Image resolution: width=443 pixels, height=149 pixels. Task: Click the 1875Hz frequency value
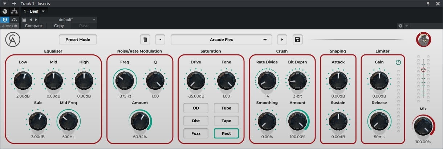[125, 96]
